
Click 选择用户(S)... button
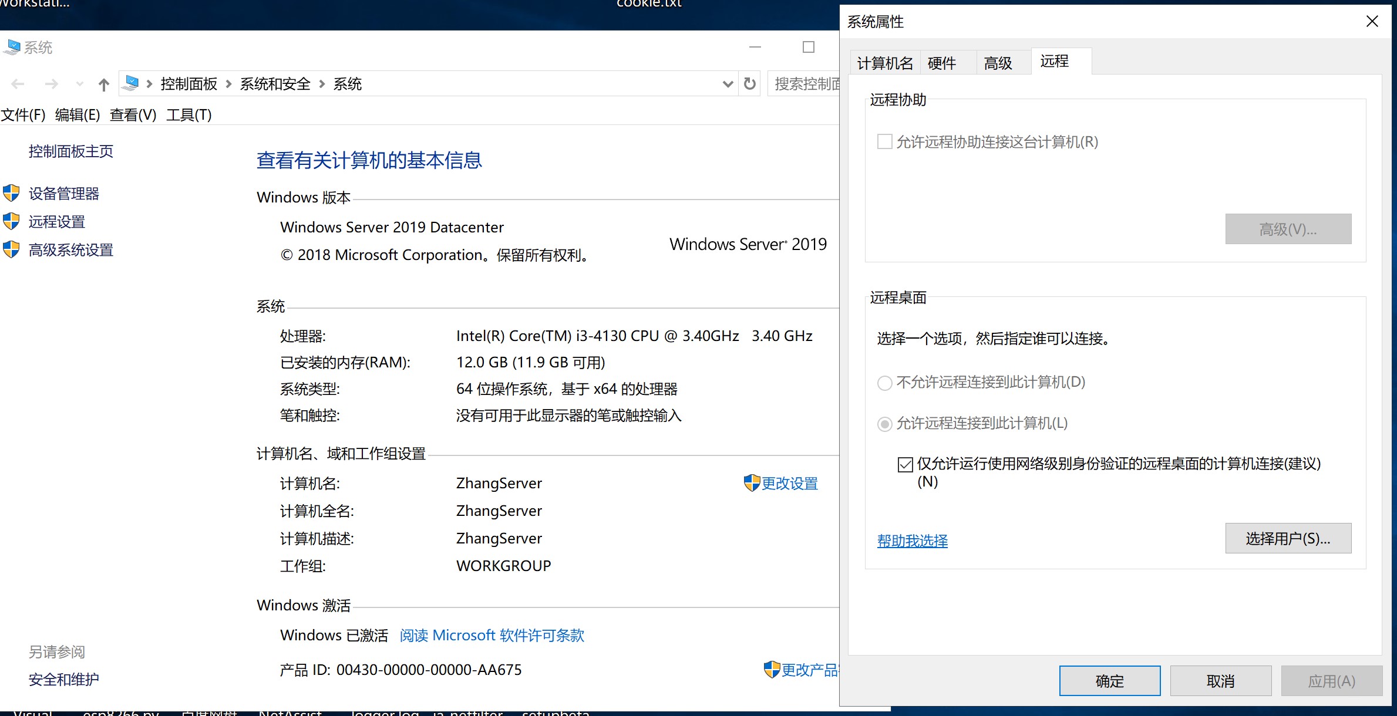tap(1288, 538)
